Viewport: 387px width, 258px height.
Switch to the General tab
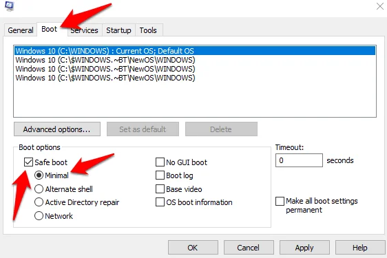(21, 30)
